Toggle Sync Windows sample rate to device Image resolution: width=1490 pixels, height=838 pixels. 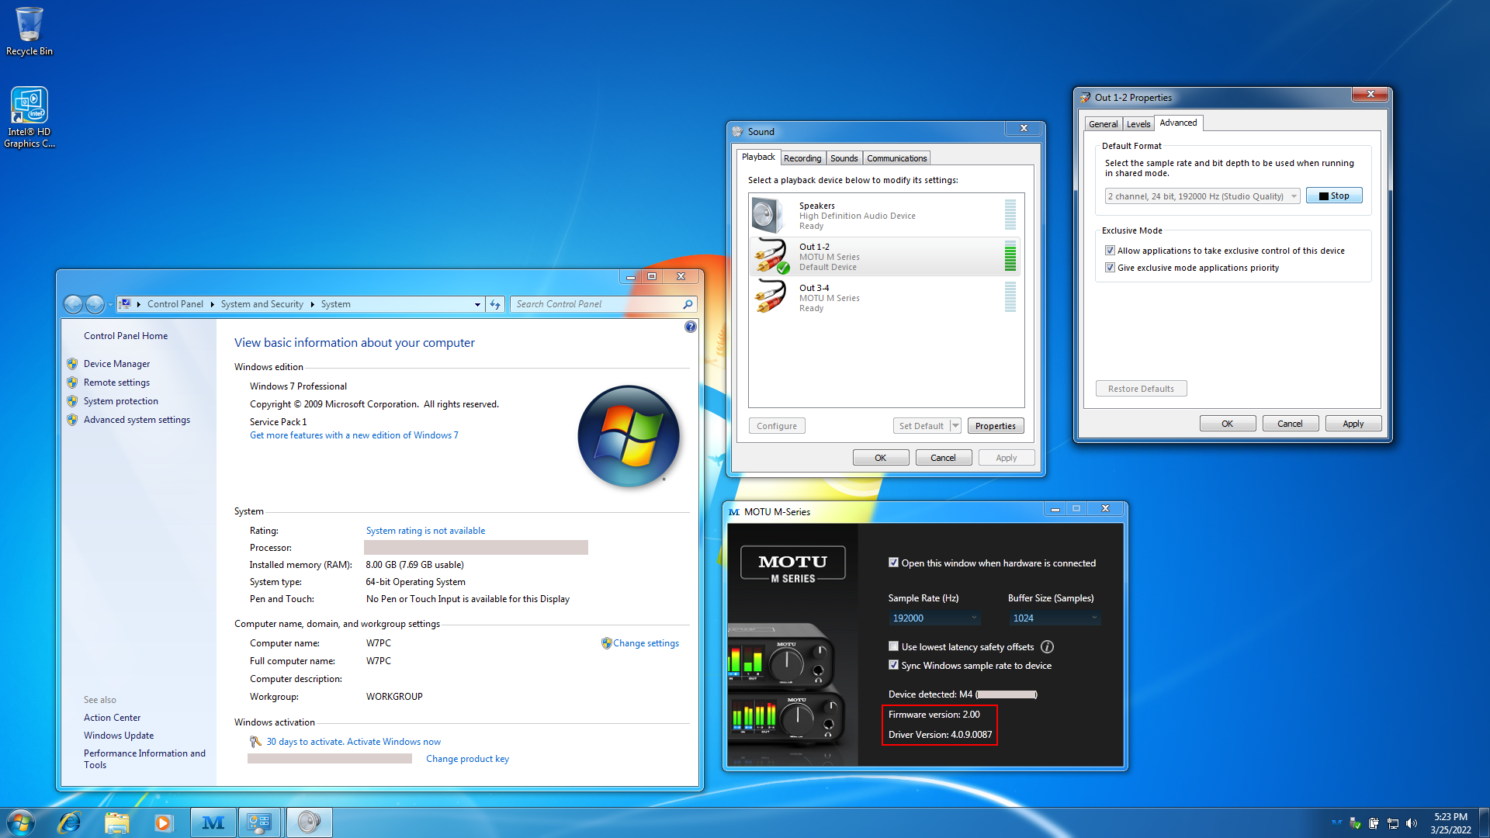point(893,665)
